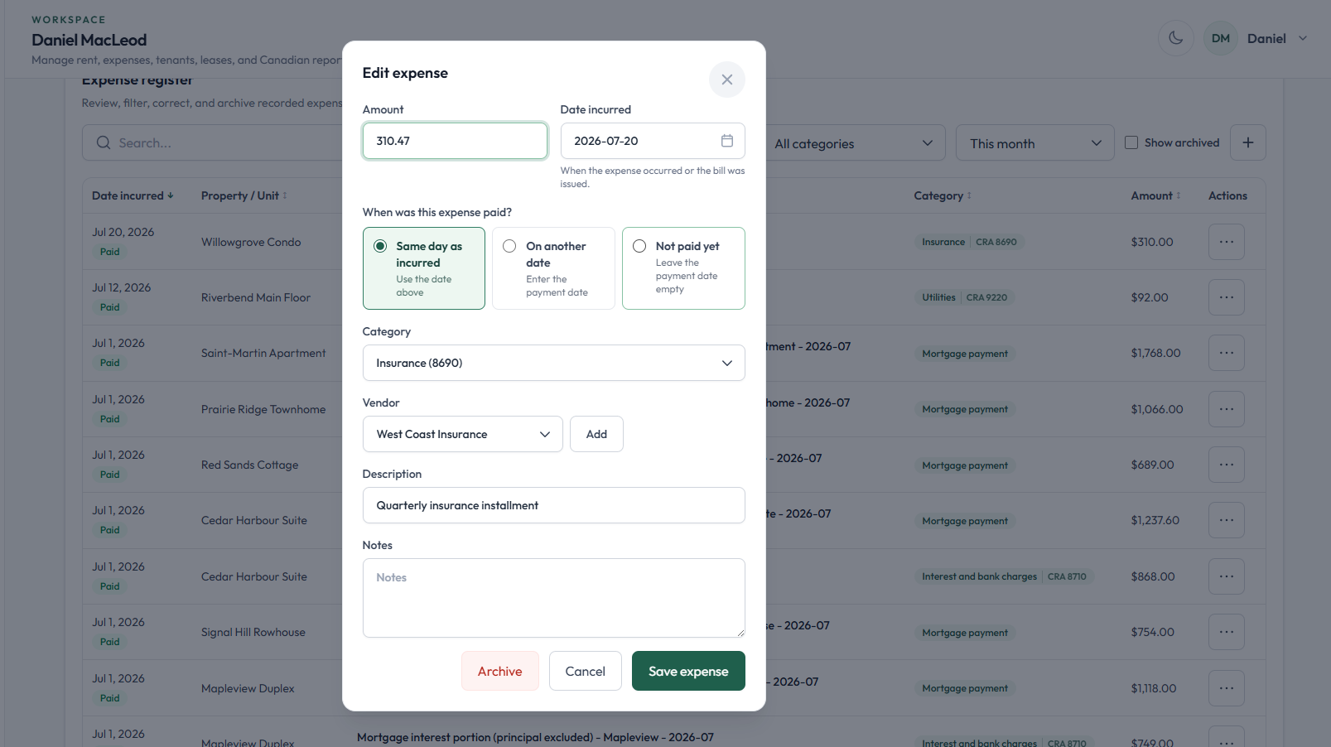The image size is (1331, 747).
Task: Click Interest and bank charges tag at $868.00
Action: (1004, 576)
